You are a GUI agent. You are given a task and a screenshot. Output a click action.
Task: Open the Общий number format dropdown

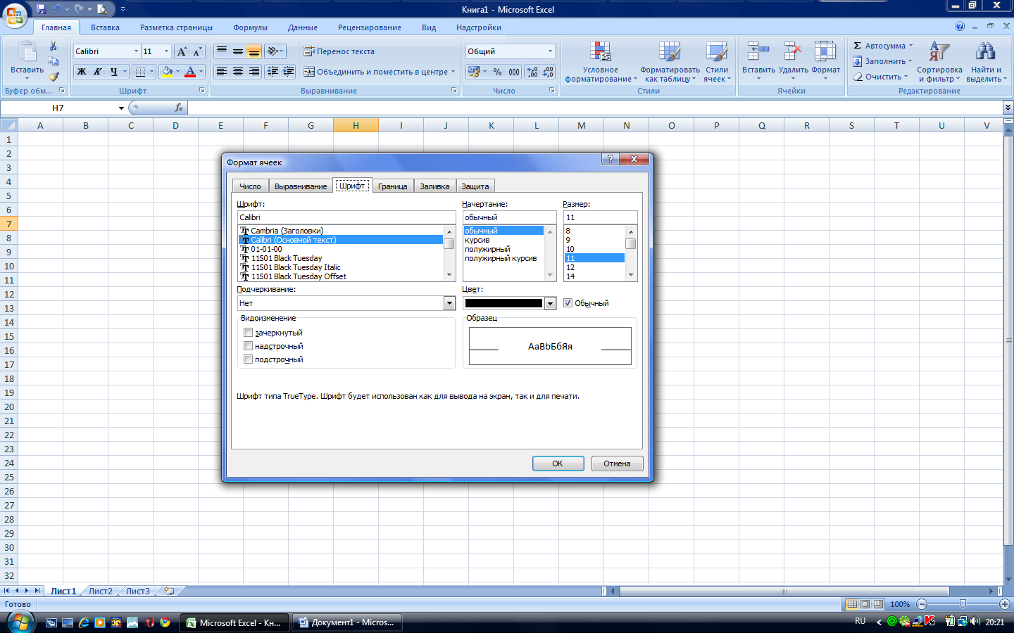coord(550,51)
